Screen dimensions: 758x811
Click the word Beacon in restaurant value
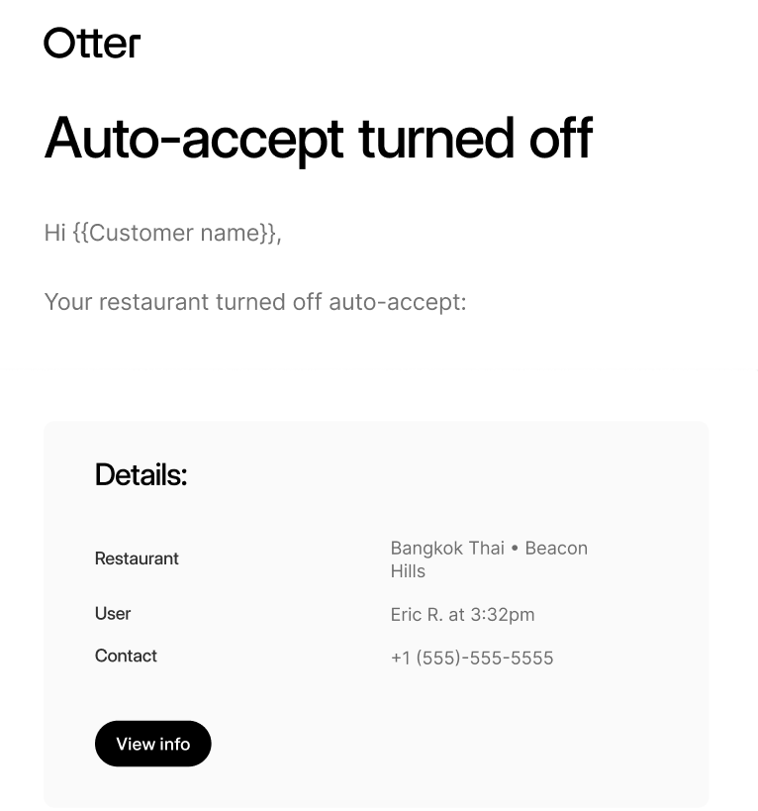point(556,548)
